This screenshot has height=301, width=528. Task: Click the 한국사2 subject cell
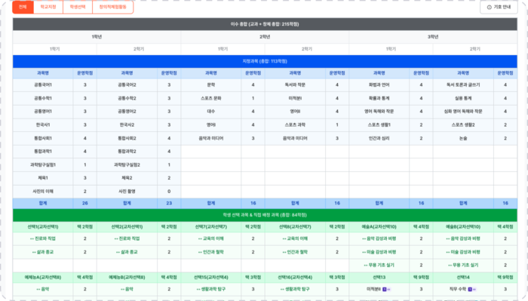click(x=127, y=125)
